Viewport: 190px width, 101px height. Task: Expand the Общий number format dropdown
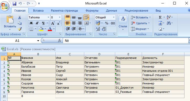114,17
